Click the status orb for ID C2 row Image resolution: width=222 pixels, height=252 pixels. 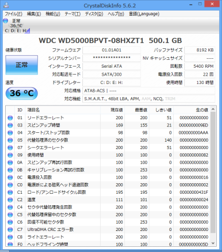pos(10,199)
